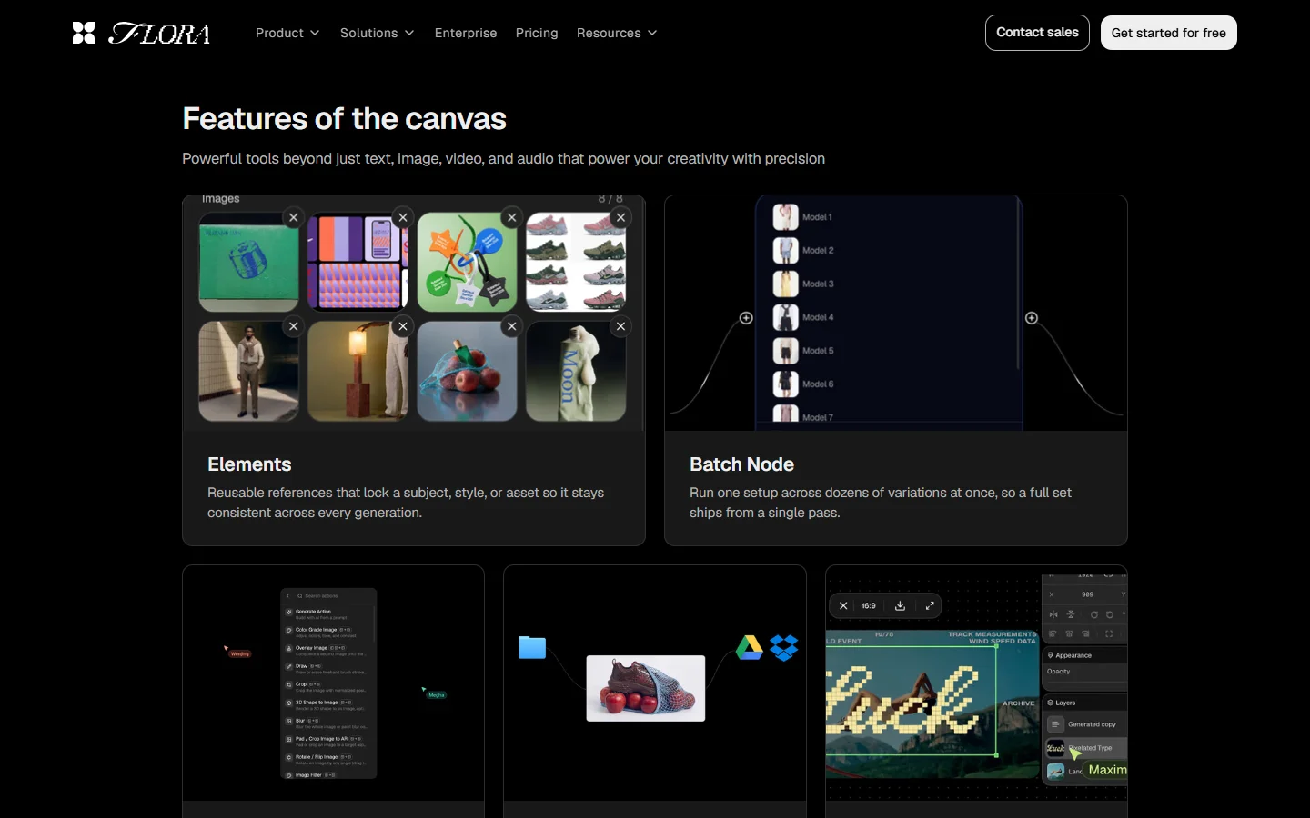Click the rotate counterclockwise icon in properties panel
This screenshot has height=818, width=1310.
click(x=1110, y=615)
